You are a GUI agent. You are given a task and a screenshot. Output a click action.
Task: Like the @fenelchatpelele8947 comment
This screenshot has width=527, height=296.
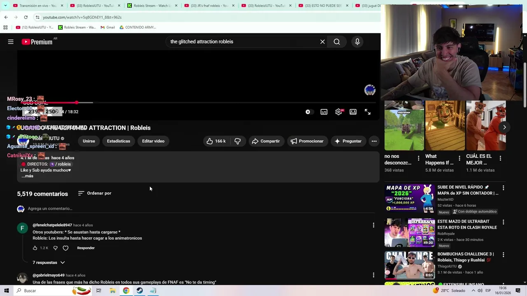(35, 248)
